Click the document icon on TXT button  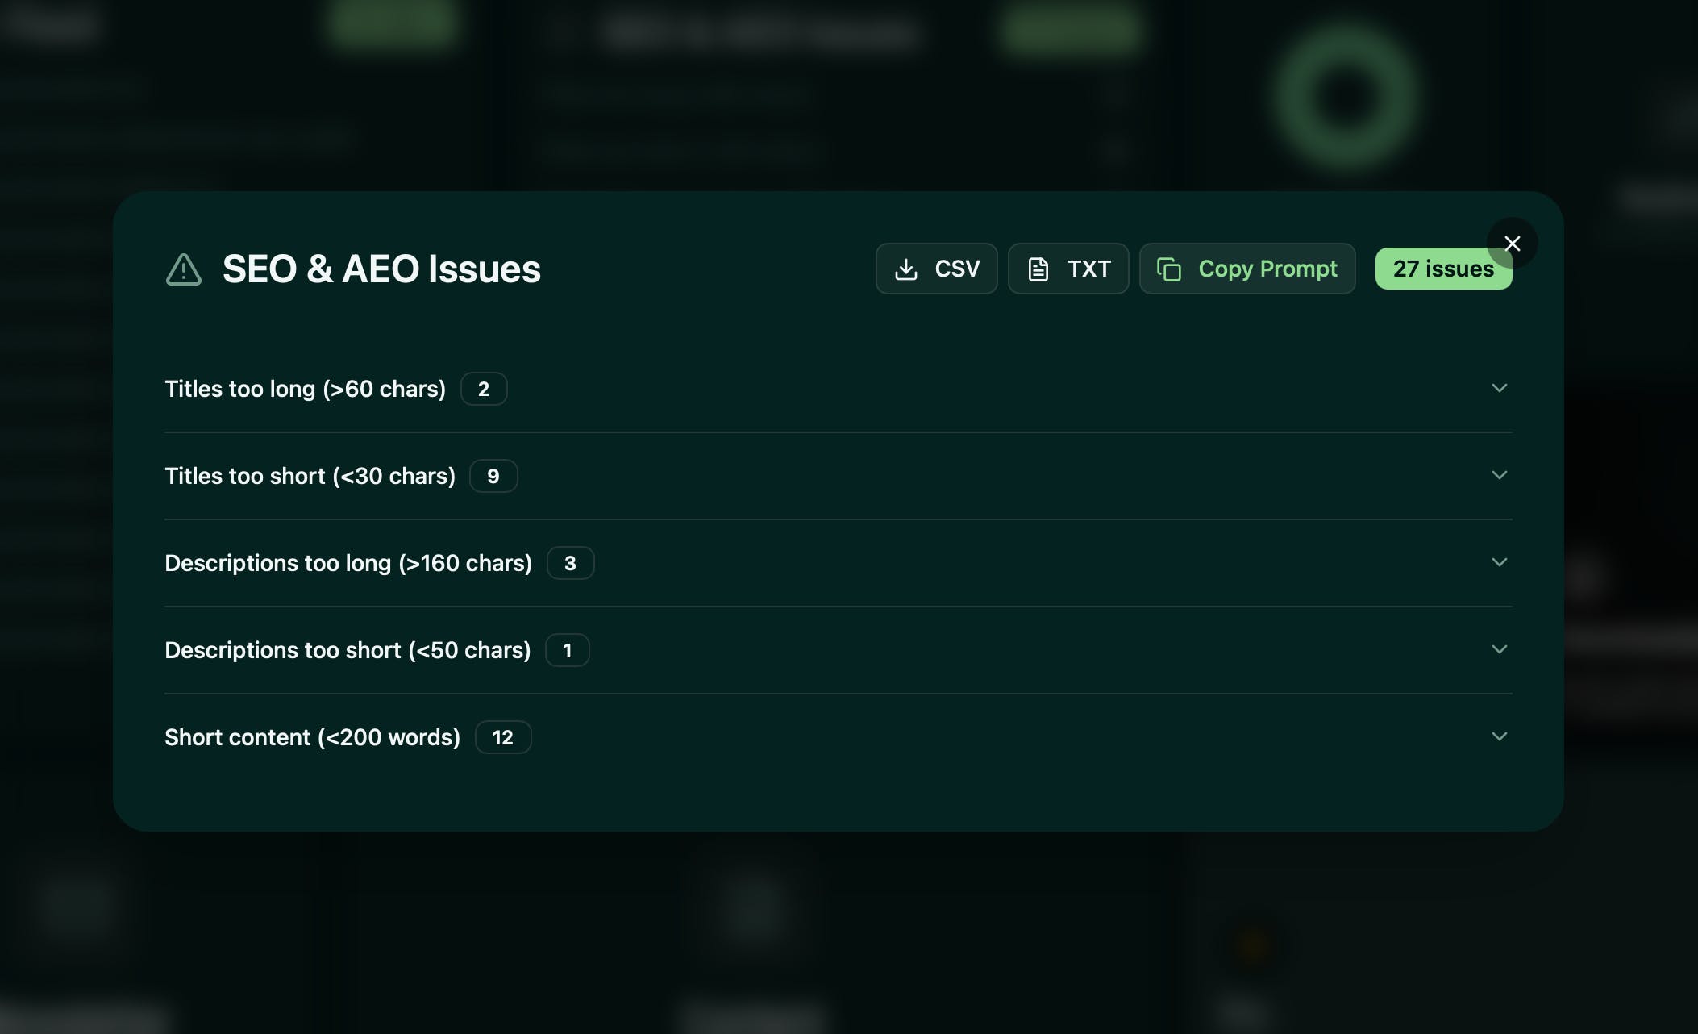(1038, 269)
